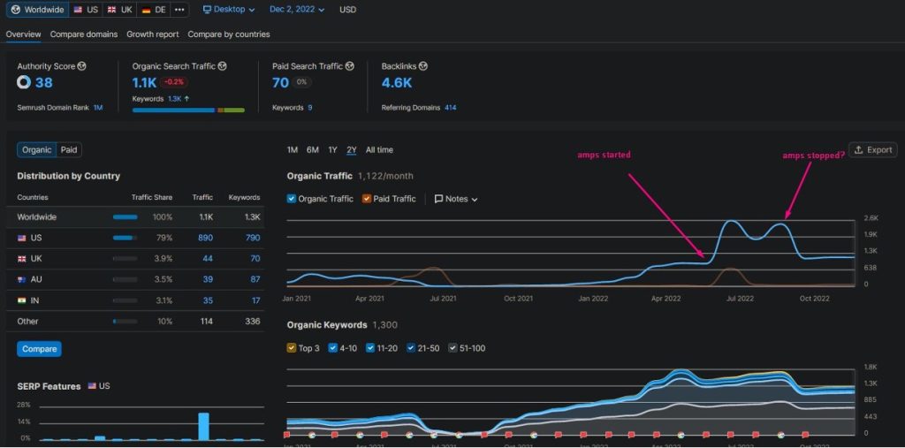This screenshot has width=905, height=448.
Task: Click the blue Compare button
Action: 39,349
